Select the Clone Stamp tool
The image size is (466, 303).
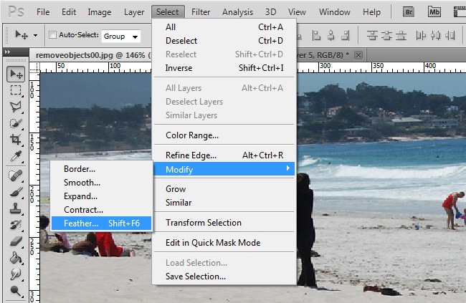pyautogui.click(x=15, y=208)
